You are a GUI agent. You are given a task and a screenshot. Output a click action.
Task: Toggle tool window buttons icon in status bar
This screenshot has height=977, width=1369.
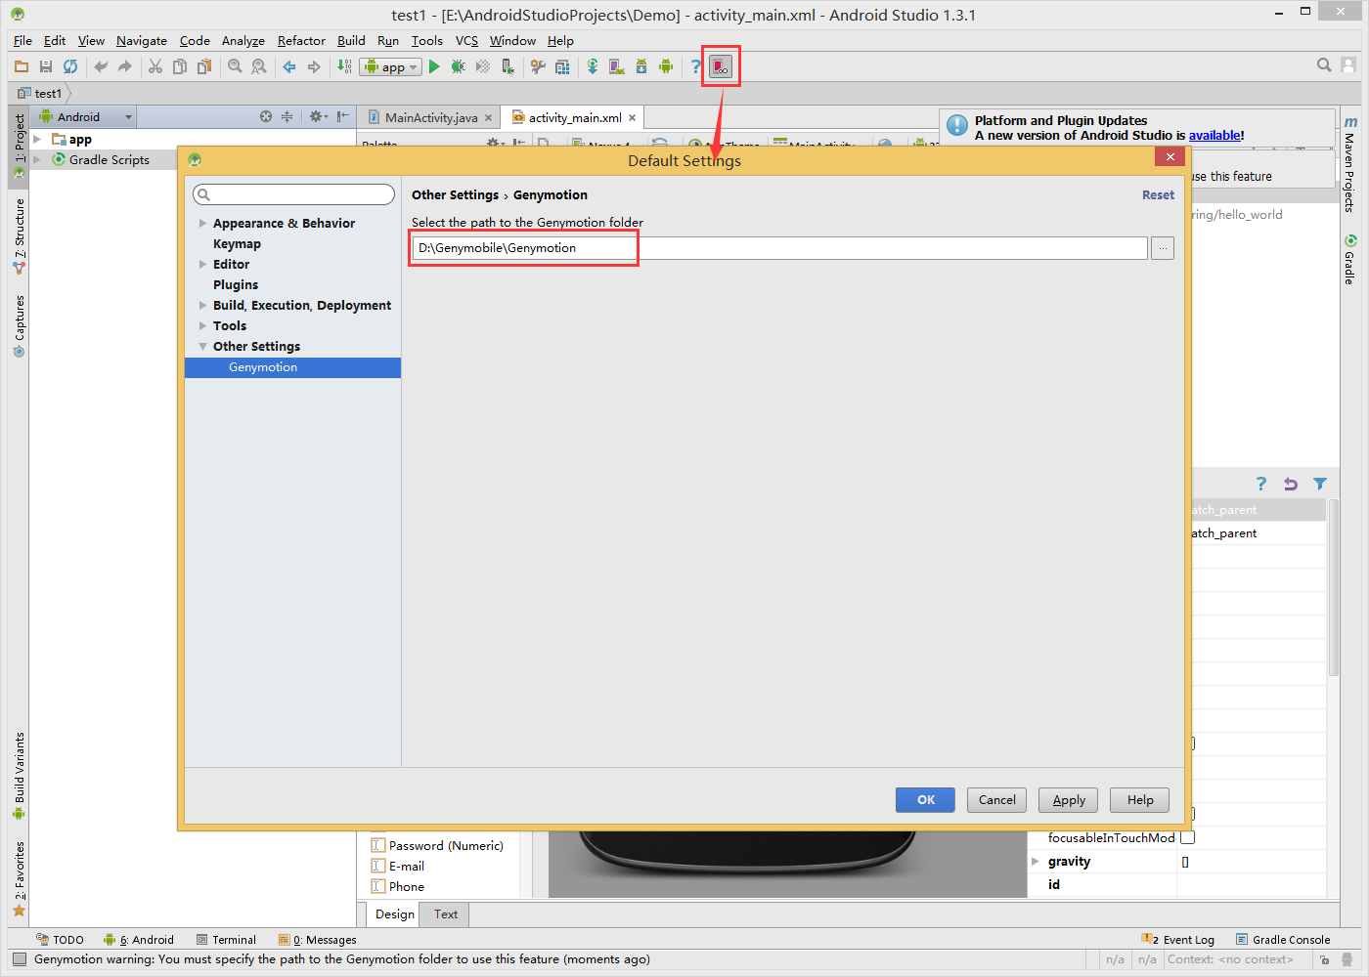19,959
